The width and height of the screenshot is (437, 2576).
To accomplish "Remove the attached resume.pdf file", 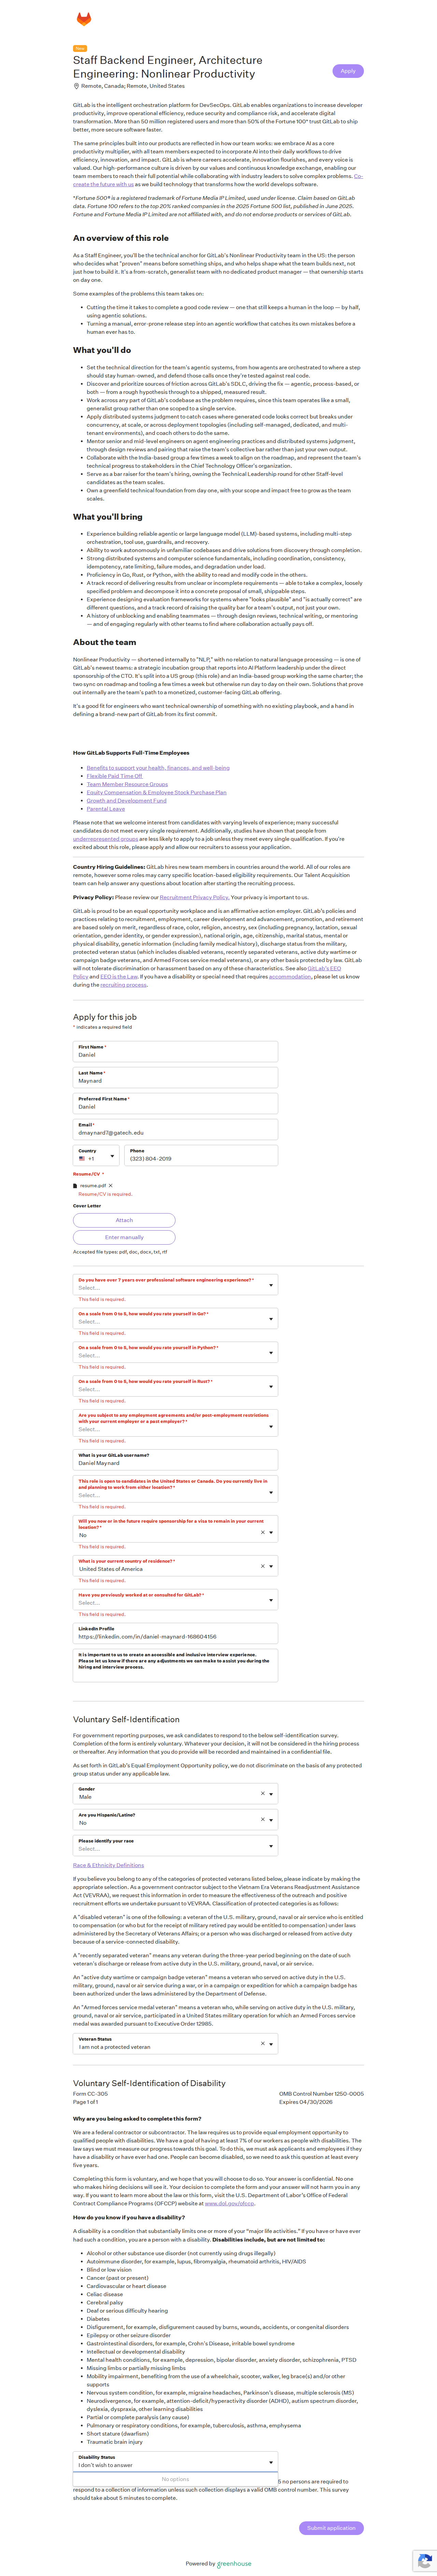I will click(111, 1185).
